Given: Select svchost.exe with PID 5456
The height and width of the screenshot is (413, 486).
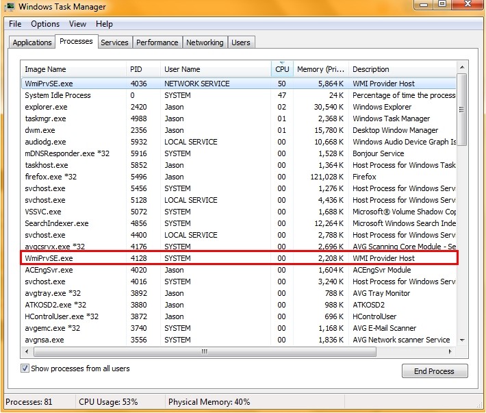Looking at the screenshot, I should pos(239,188).
